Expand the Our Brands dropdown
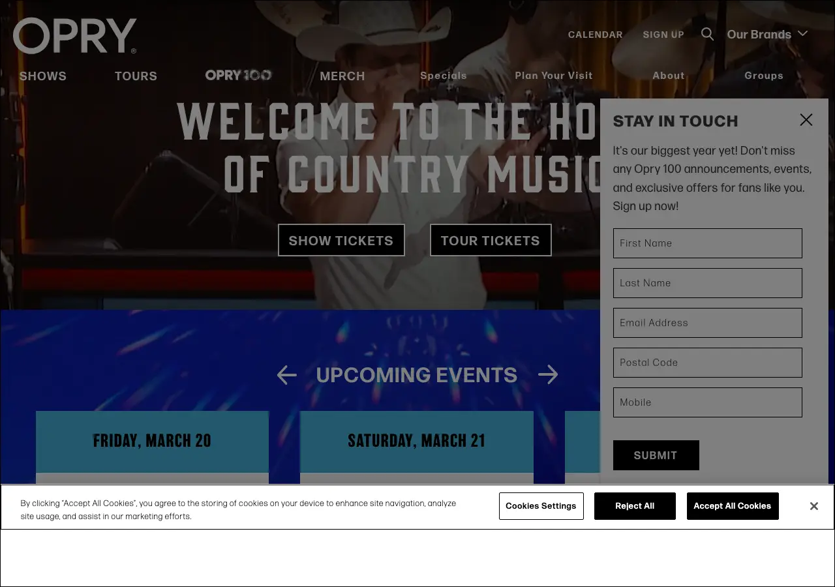835x587 pixels. (x=768, y=34)
